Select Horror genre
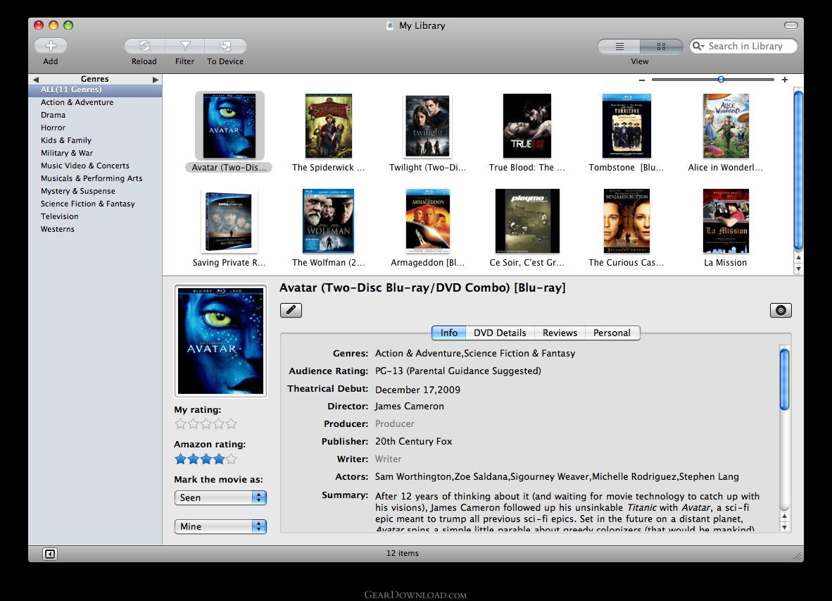Screen dimensions: 832x601 [x=95, y=128]
